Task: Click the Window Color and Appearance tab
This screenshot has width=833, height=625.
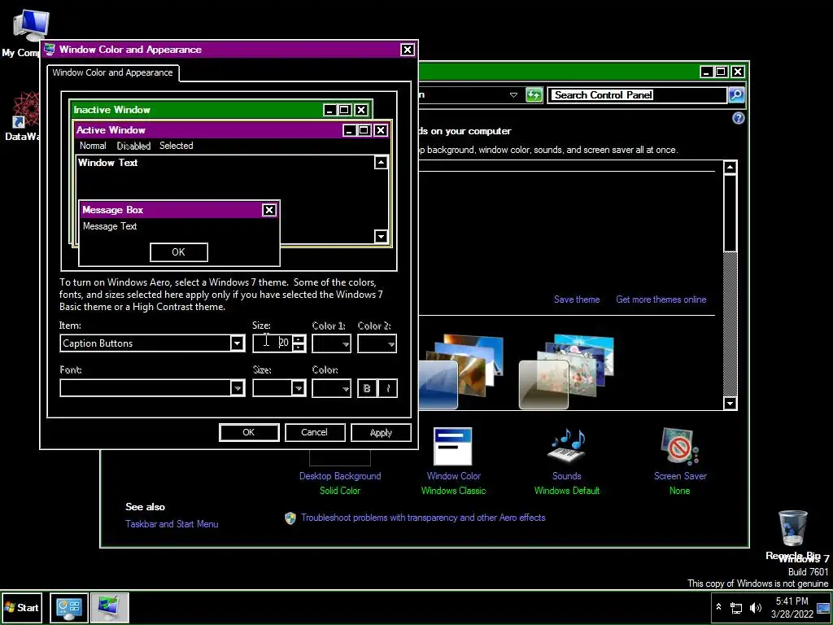Action: click(112, 72)
